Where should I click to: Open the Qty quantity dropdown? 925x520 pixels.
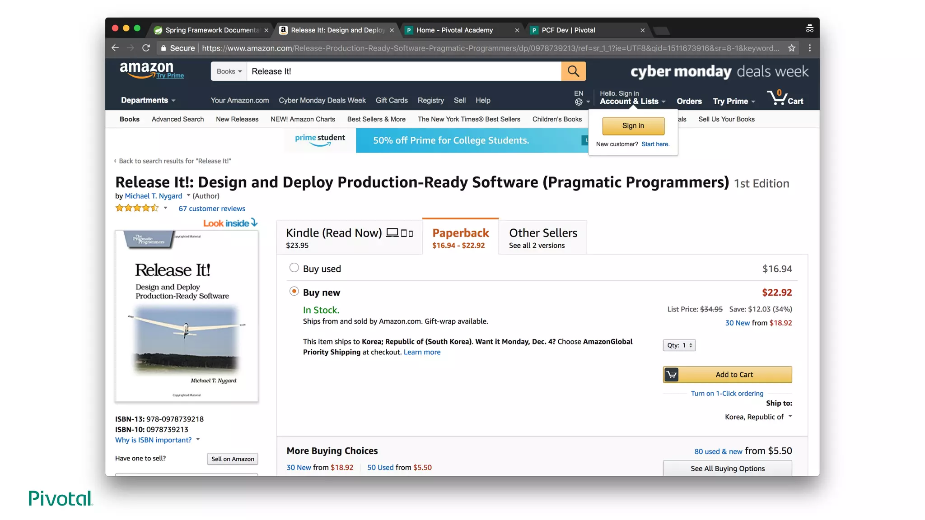point(679,345)
